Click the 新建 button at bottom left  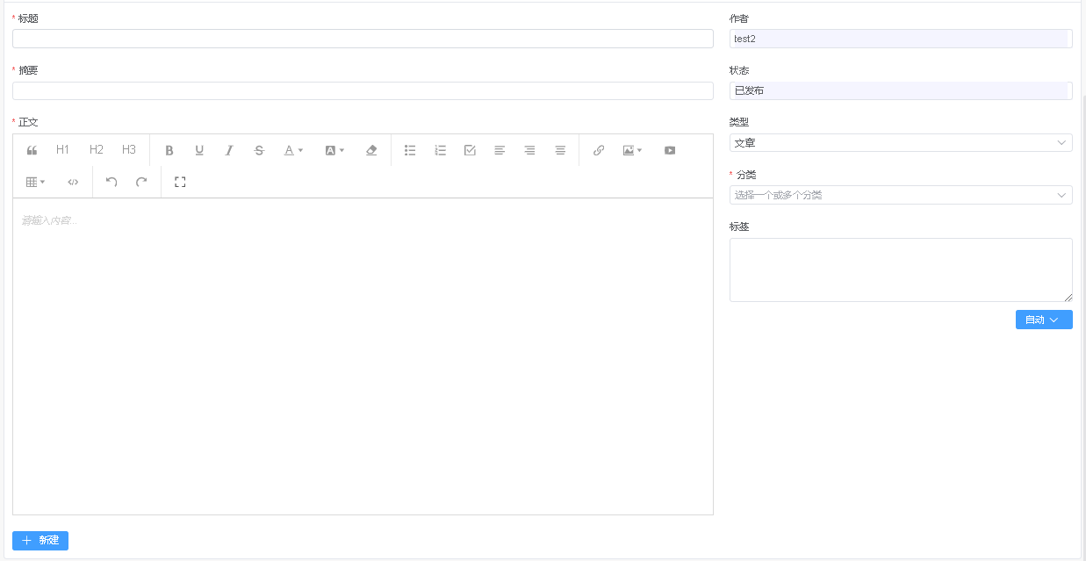(40, 540)
